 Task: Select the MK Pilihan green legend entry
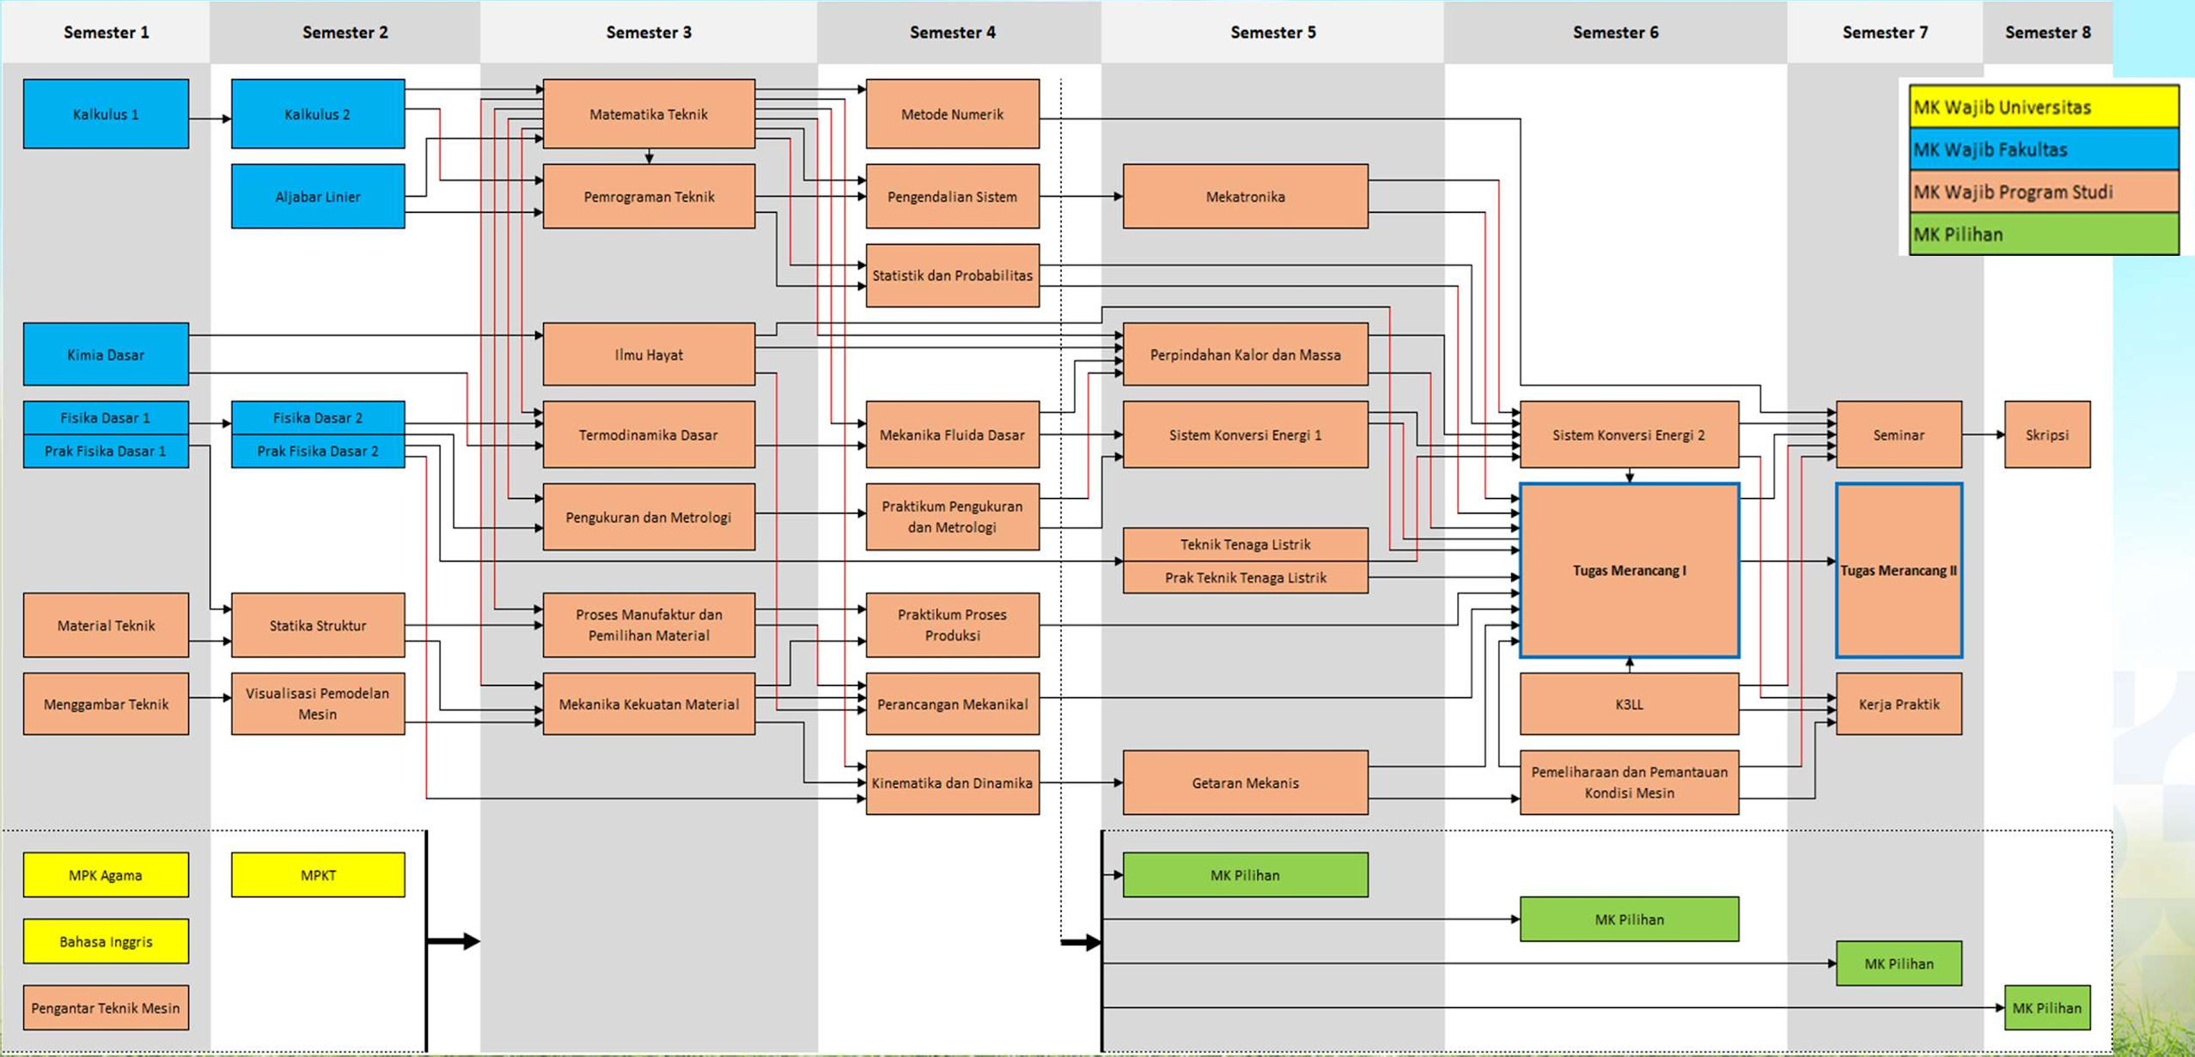click(x=2043, y=234)
